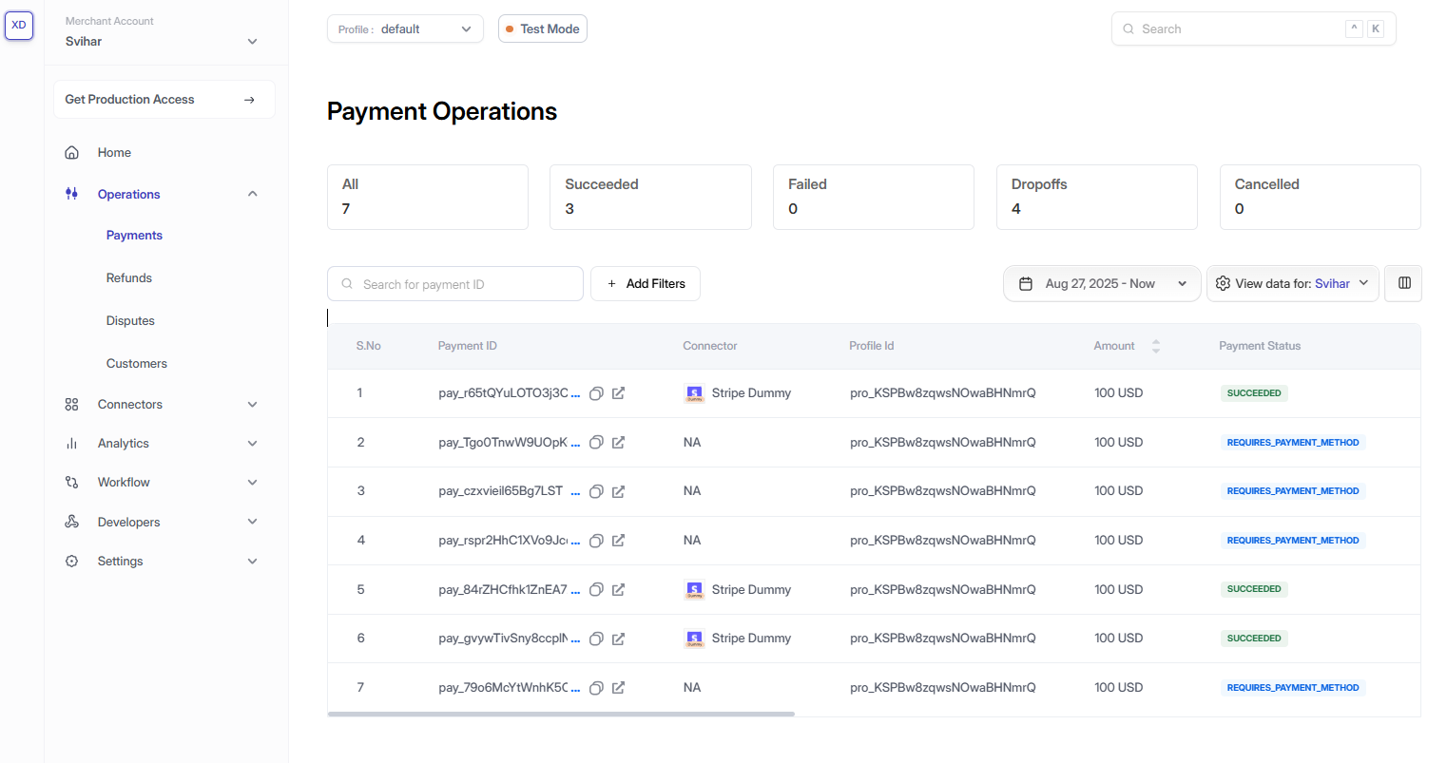The height and width of the screenshot is (763, 1447).
Task: Open row 2 payment in new tab
Action: [618, 443]
